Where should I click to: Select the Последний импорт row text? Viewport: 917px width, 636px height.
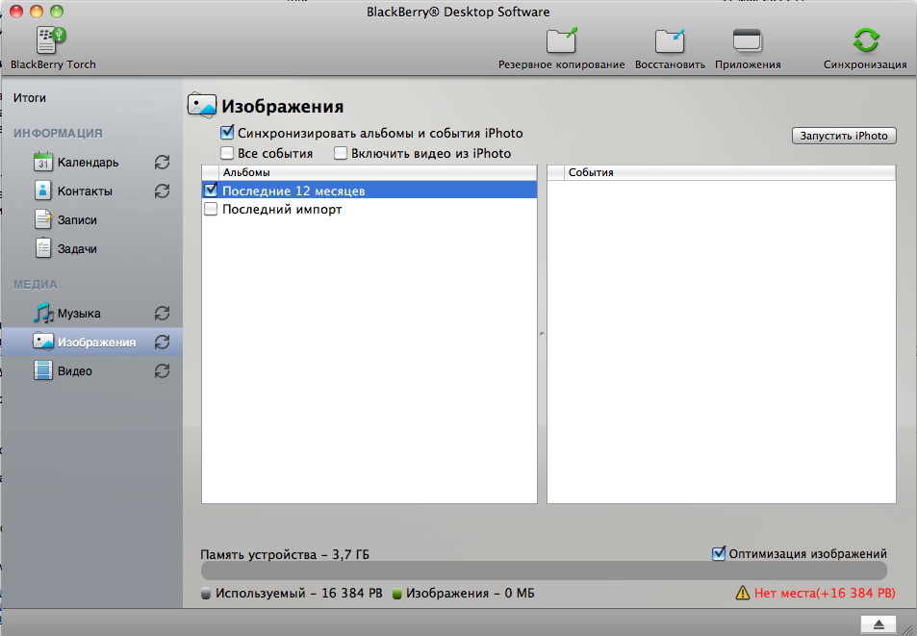click(x=282, y=209)
